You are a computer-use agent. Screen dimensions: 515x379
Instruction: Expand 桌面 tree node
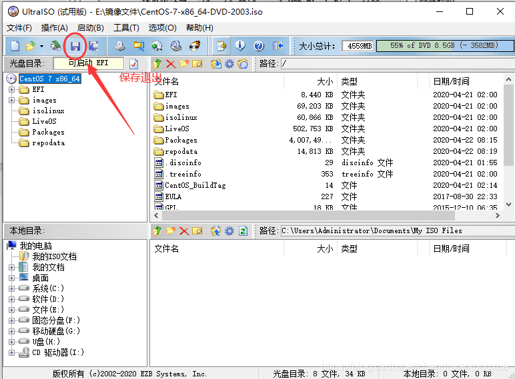(11, 278)
